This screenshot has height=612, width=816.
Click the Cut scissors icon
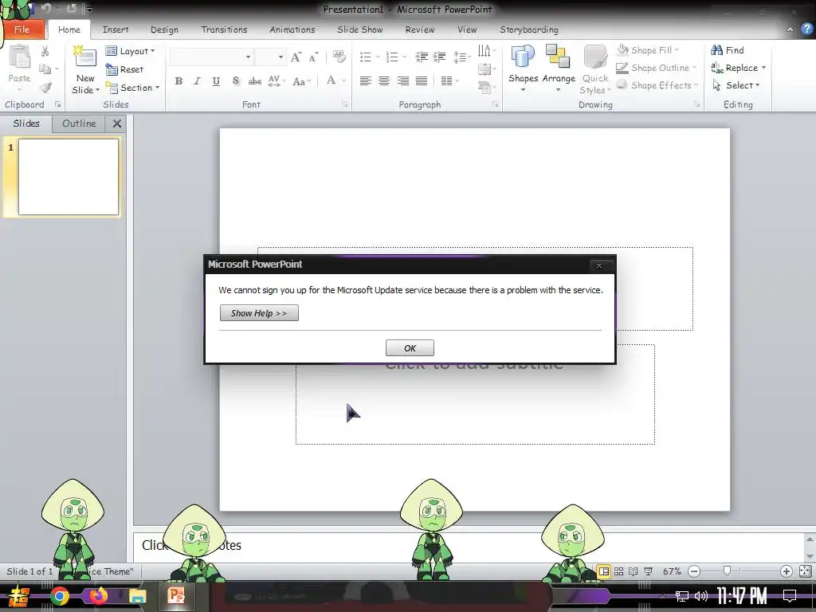[x=45, y=51]
